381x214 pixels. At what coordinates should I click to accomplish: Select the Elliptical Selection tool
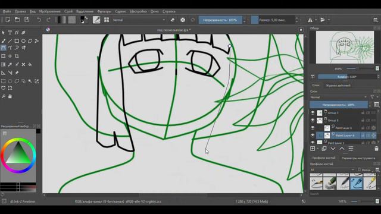10,81
